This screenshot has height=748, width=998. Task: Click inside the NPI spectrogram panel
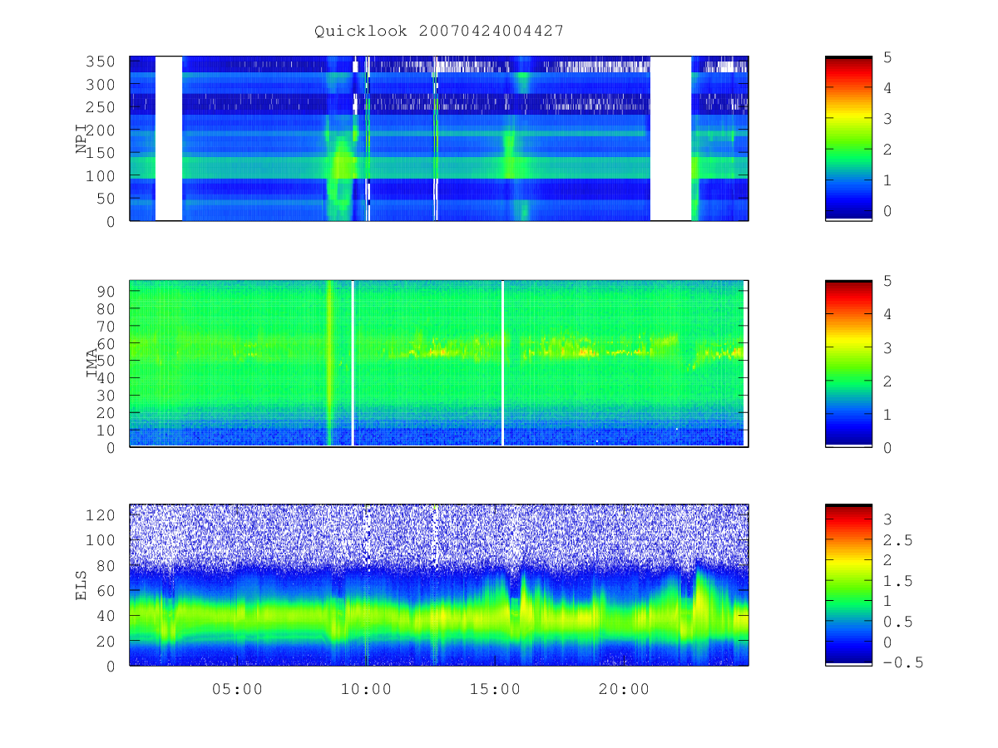(x=439, y=138)
